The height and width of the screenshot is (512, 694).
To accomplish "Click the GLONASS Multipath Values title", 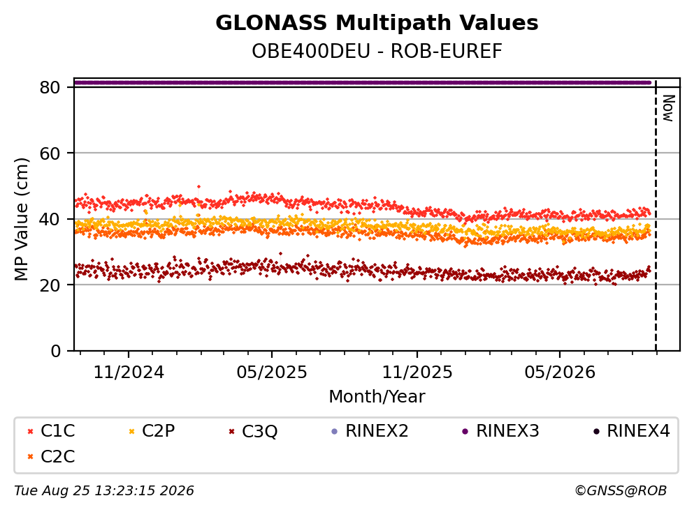I will (x=377, y=23).
